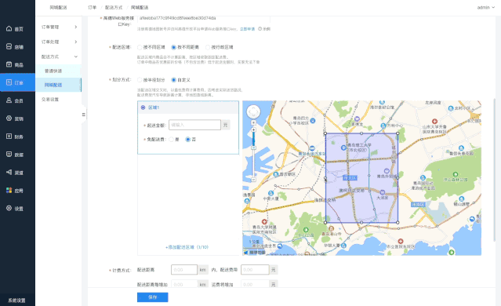Open 系统设置 at sidebar bottom
501x306 pixels.
click(16, 301)
